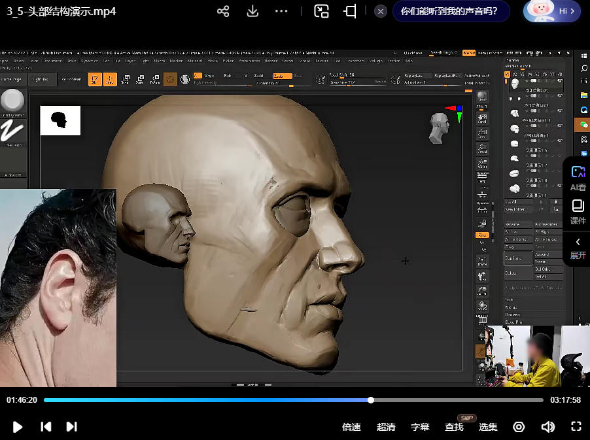
Task: Skip to the next video
Action: [x=72, y=427]
